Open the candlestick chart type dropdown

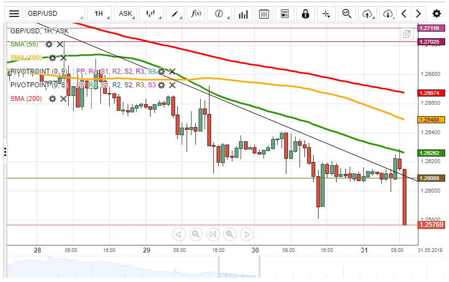point(151,14)
